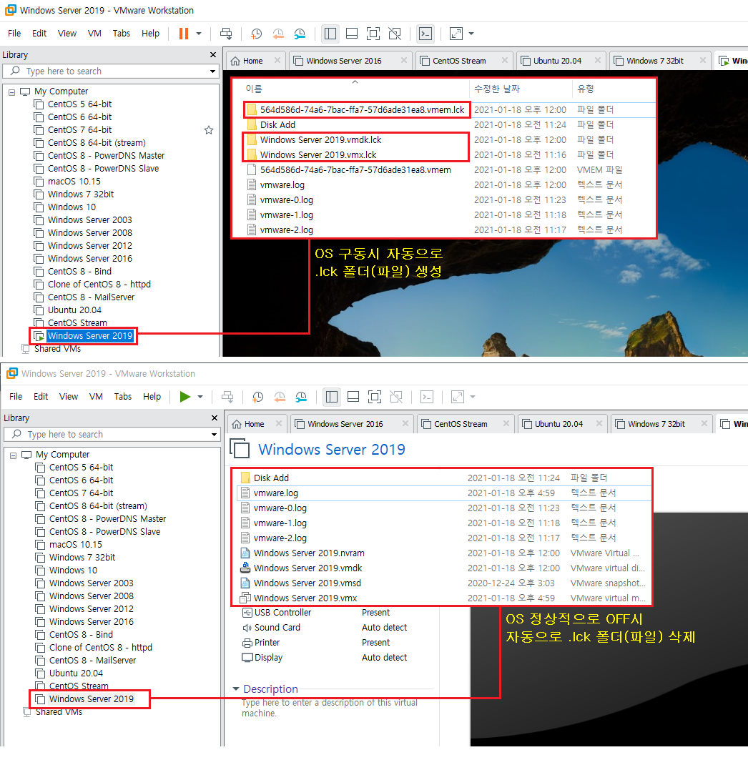Click the 이름 column header in file list
Image resolution: width=748 pixels, height=770 pixels.
pos(254,89)
